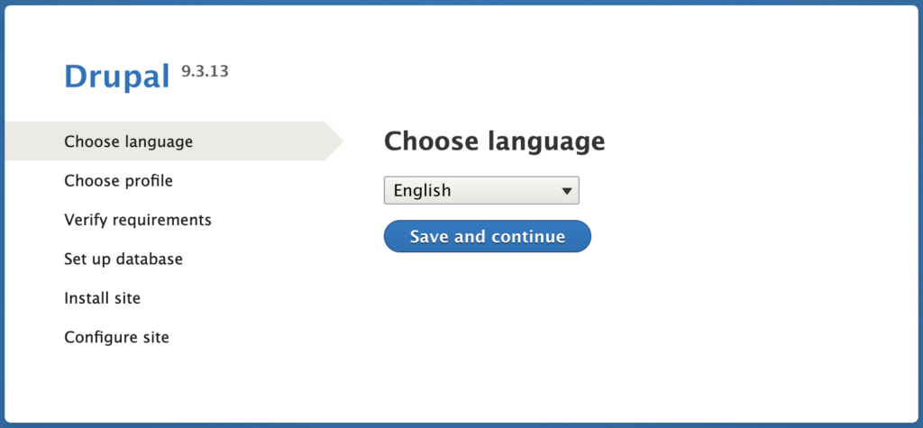The width and height of the screenshot is (923, 428).
Task: Click the word requirements in the sidebar
Action: coord(162,220)
